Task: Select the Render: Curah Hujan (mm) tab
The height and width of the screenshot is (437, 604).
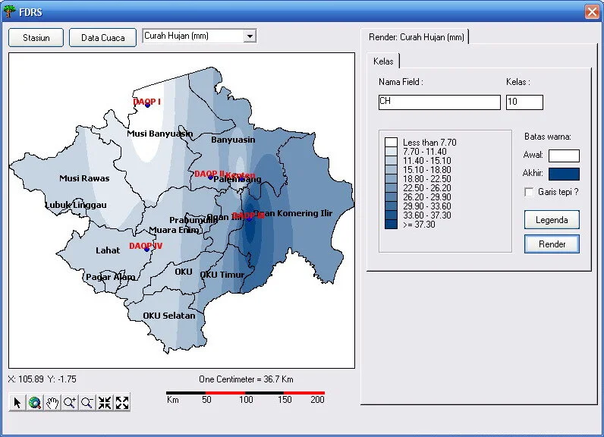Action: click(415, 36)
